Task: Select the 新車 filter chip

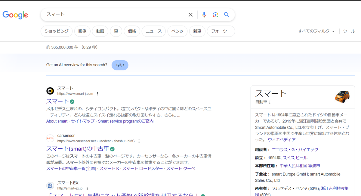Action: pos(197,31)
